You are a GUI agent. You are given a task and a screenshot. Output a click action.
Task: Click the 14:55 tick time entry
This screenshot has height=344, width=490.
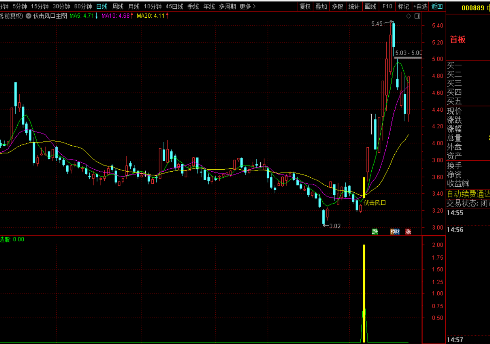[x=455, y=213]
